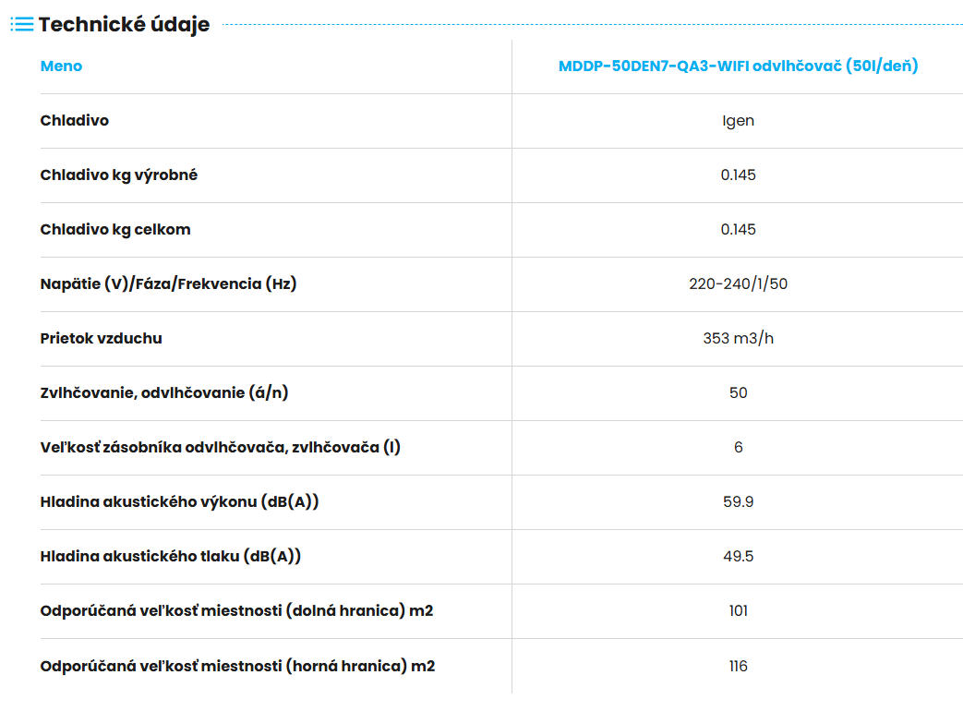Select the 353 m3/h airflow value

pyautogui.click(x=738, y=338)
